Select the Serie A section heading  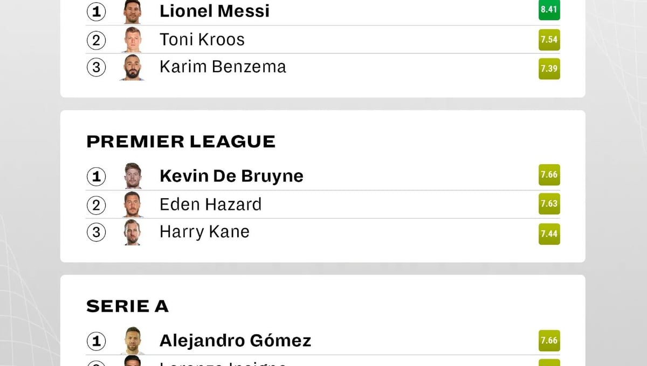[127, 306]
